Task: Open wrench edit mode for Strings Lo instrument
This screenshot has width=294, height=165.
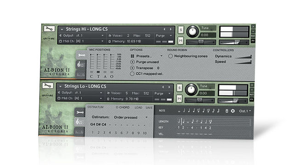Action: pos(48,86)
